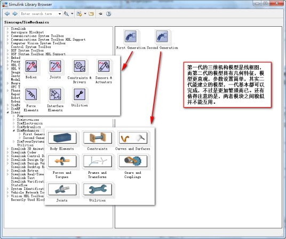Select the Forces and Torques icon

(62, 161)
